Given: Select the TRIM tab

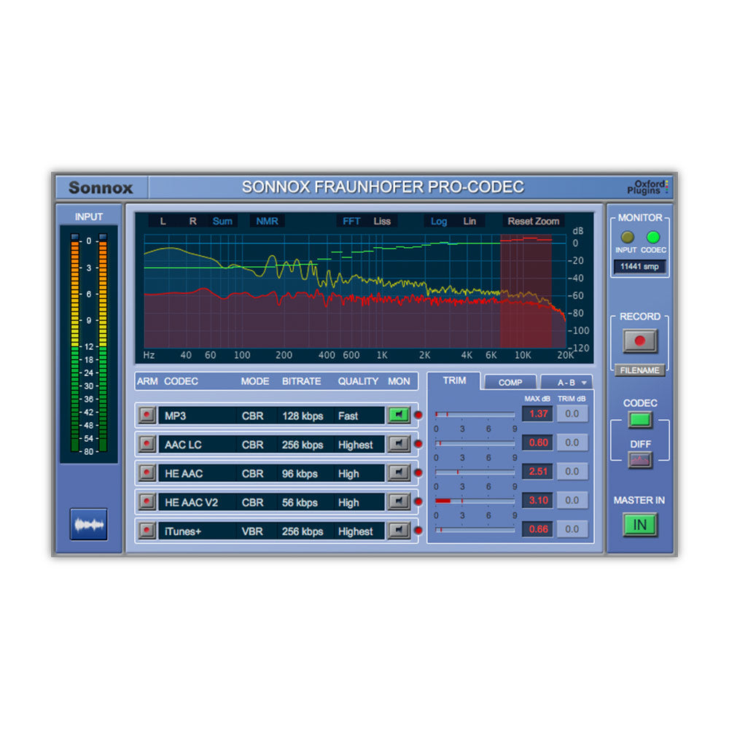Looking at the screenshot, I should (x=454, y=380).
